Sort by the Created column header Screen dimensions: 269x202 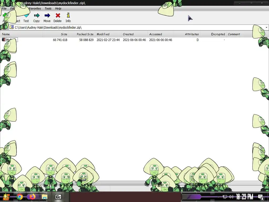click(x=134, y=34)
